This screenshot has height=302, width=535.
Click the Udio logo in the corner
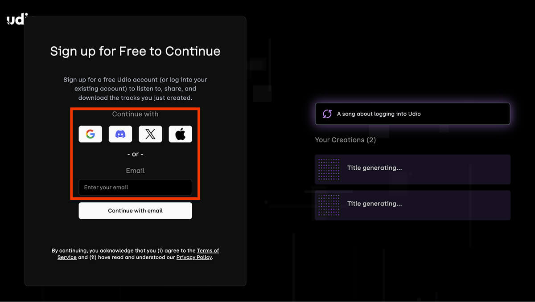(x=17, y=19)
